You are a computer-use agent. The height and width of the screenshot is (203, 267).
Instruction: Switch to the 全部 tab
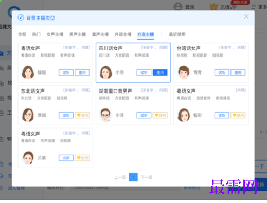point(22,34)
